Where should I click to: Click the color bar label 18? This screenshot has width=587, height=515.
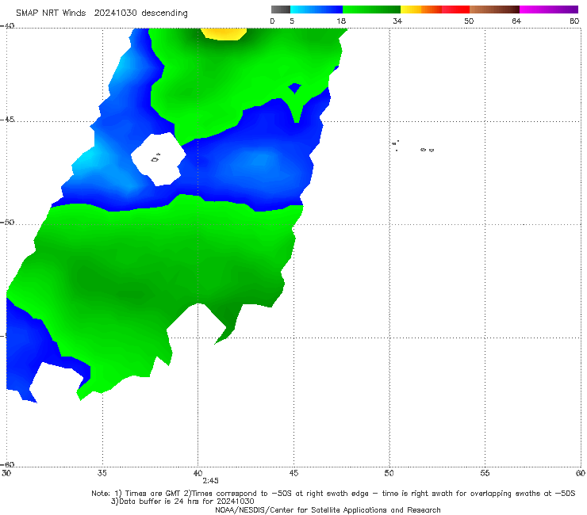coord(341,21)
